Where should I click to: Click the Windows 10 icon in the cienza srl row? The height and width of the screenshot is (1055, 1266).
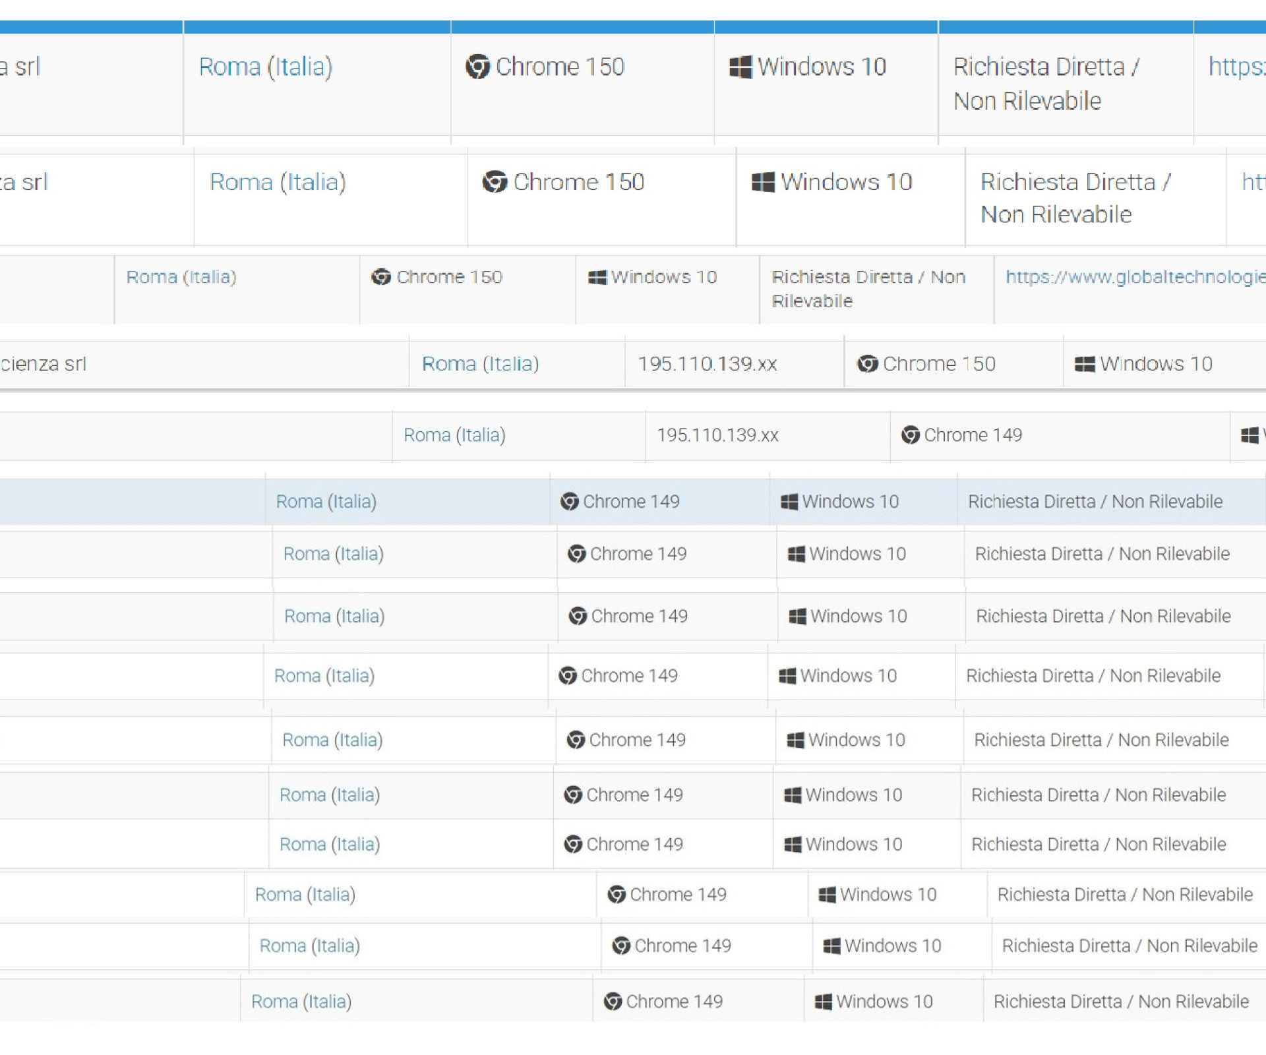point(1085,363)
